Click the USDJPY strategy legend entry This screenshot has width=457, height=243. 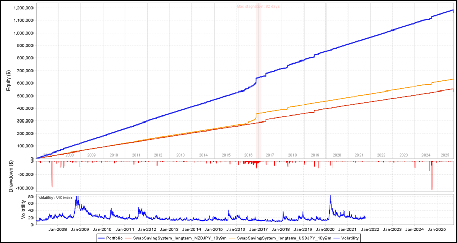(x=282, y=237)
